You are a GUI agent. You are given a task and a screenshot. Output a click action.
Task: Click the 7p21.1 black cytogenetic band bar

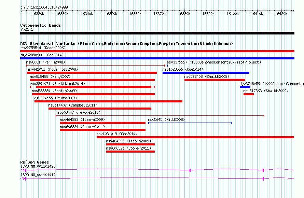[x=157, y=33]
